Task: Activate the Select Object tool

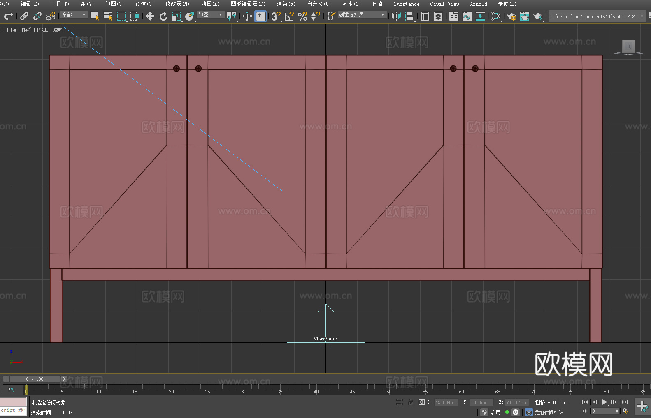Action: pyautogui.click(x=95, y=16)
